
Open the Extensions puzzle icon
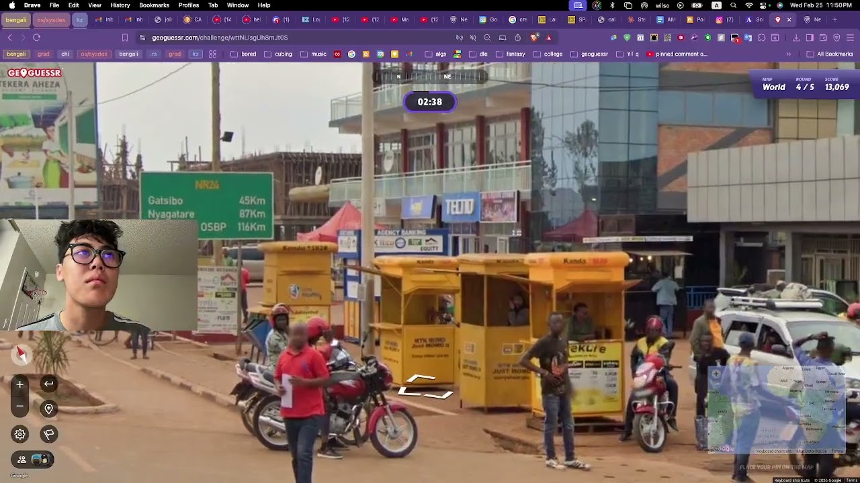[x=761, y=38]
